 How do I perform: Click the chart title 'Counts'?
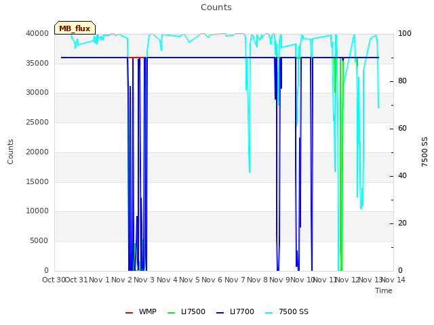[216, 7]
